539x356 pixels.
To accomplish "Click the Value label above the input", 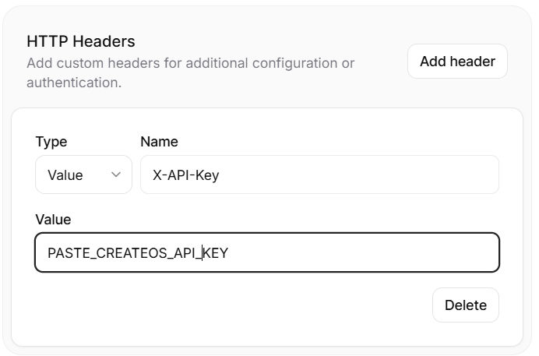I will tap(53, 220).
